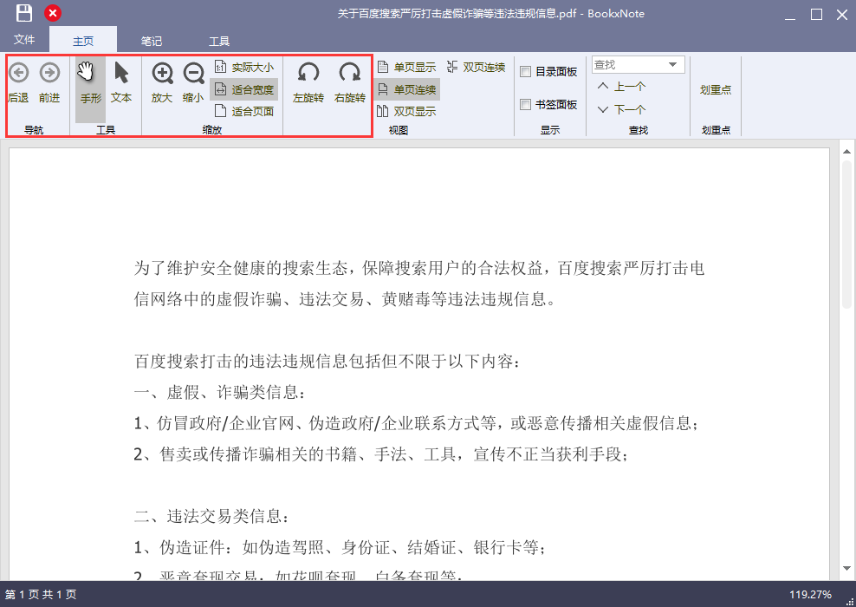The image size is (856, 607).
Task: Open the 文件 menu
Action: click(x=24, y=40)
